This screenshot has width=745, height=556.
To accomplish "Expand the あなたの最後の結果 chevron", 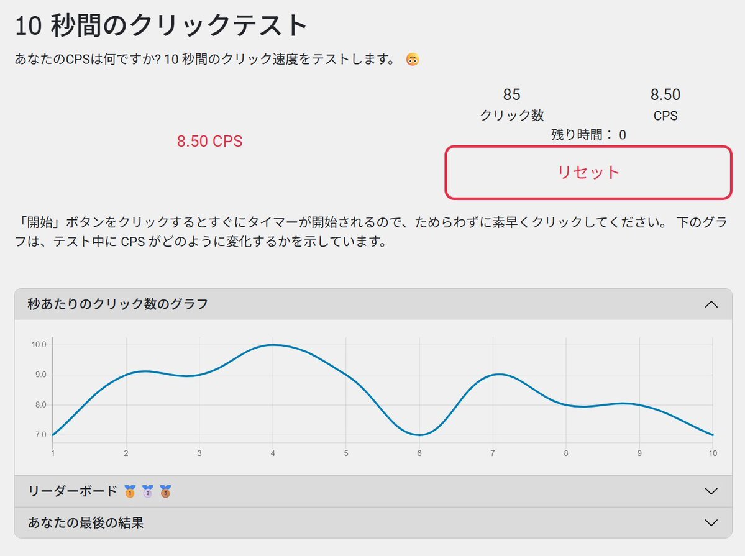I will [x=711, y=522].
